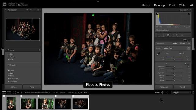Click the Lightroom Classic LrC logo
Image resolution: width=196 pixels, height=110 pixels.
pyautogui.click(x=5, y=5)
